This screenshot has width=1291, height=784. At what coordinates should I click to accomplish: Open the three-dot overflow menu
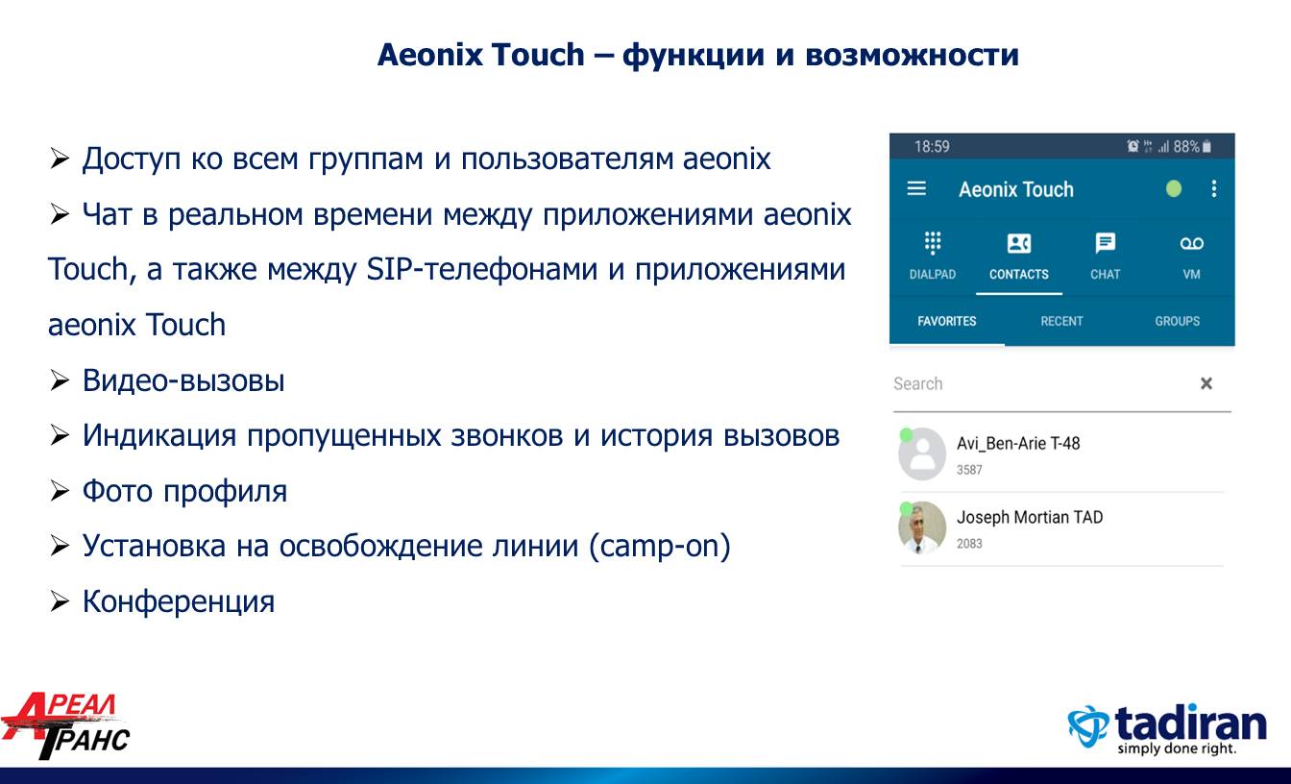1214,189
